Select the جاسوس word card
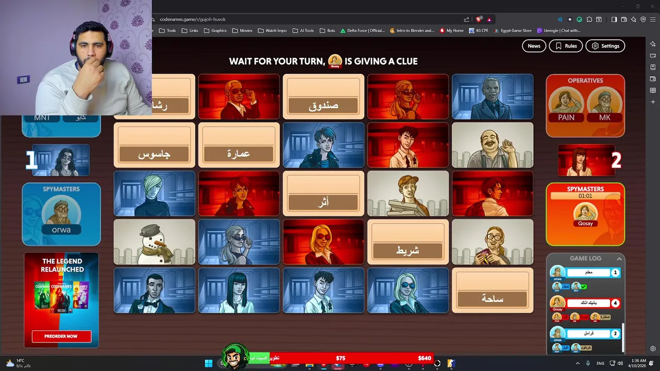This screenshot has width=660, height=371. coord(154,145)
